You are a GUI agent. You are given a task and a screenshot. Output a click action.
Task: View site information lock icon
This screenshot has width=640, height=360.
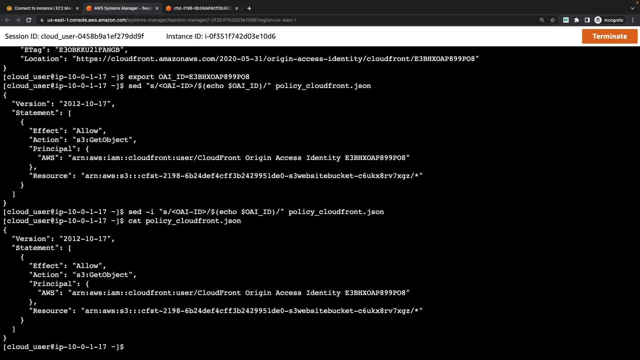(x=42, y=20)
